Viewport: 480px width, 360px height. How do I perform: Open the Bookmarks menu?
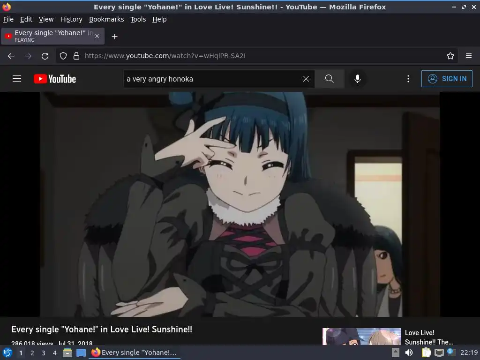(106, 19)
